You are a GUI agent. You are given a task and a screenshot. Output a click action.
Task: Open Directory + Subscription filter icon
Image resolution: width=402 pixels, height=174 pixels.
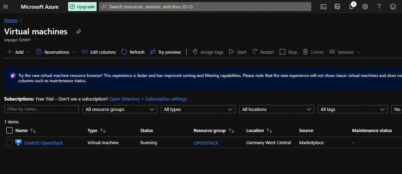[337, 7]
